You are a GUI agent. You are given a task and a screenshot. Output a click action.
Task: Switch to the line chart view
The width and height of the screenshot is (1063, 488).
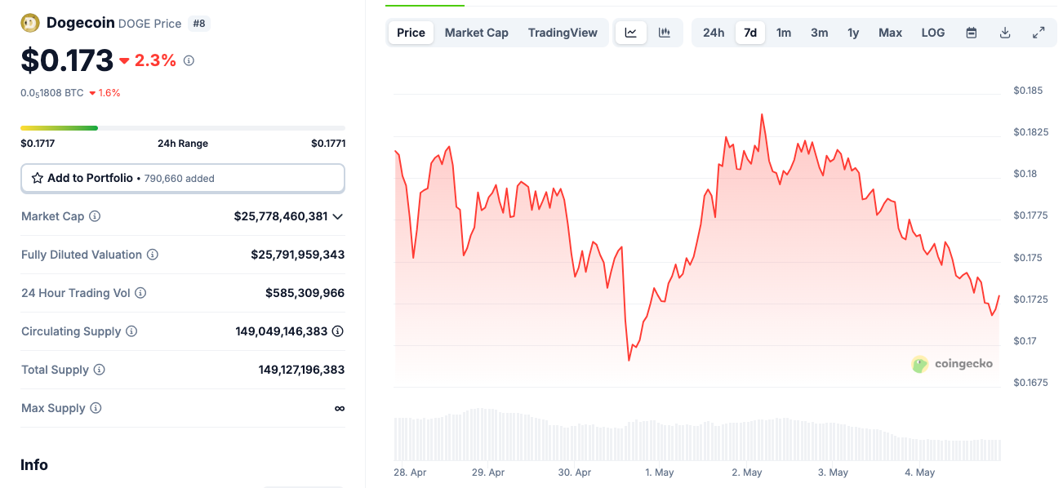(631, 33)
